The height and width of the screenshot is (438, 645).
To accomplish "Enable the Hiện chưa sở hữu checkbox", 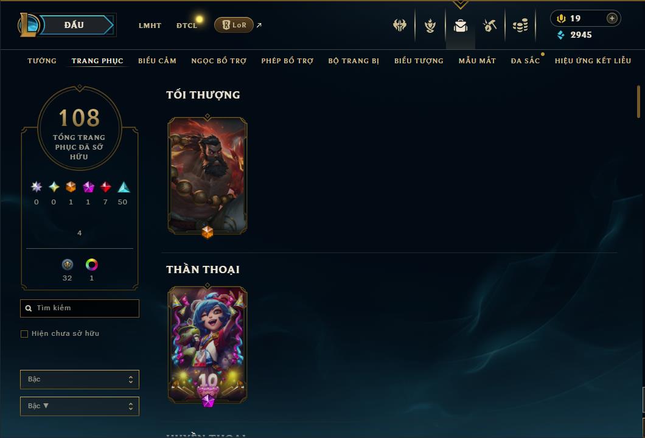I will 24,333.
